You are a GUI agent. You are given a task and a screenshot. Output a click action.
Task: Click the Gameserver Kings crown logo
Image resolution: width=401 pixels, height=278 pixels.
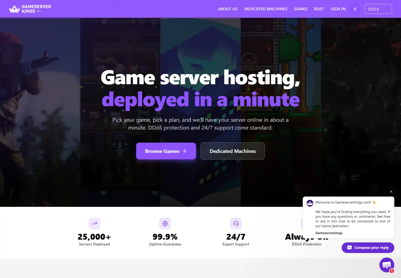tap(30, 9)
